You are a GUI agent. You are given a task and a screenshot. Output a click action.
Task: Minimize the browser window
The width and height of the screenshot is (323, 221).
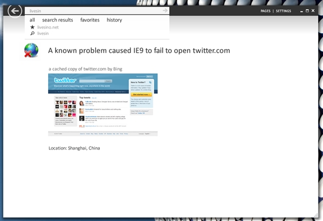pyautogui.click(x=302, y=11)
